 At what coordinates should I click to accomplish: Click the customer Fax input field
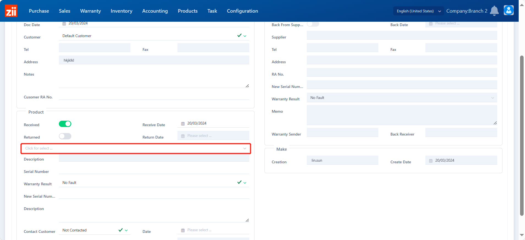(x=213, y=48)
